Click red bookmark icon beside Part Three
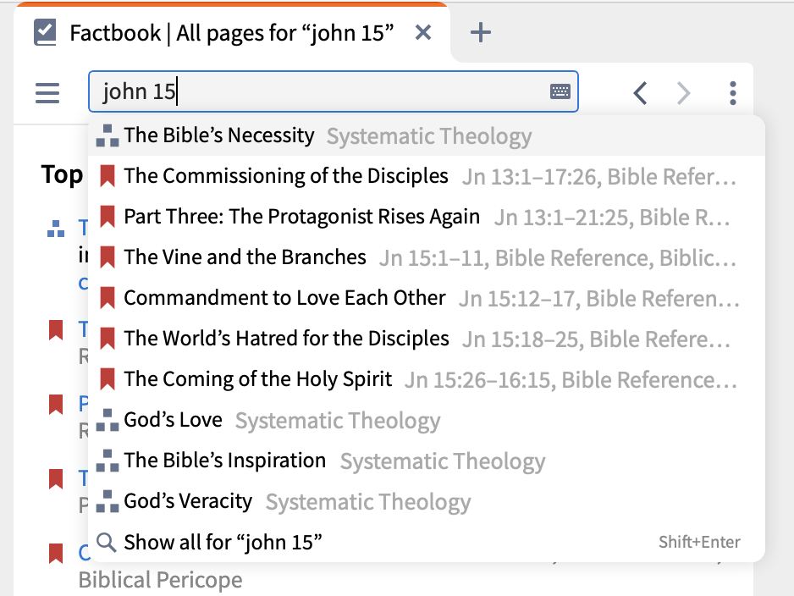The width and height of the screenshot is (794, 596). pos(108,217)
